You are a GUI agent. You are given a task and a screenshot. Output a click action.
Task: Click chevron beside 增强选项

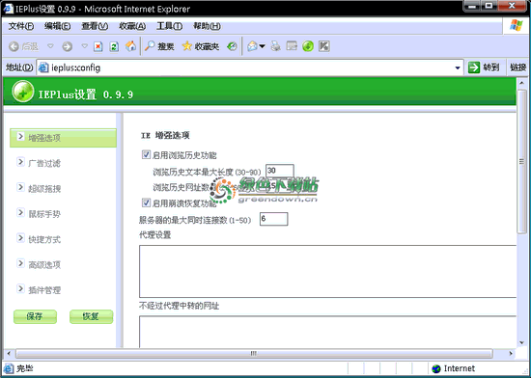(20, 136)
